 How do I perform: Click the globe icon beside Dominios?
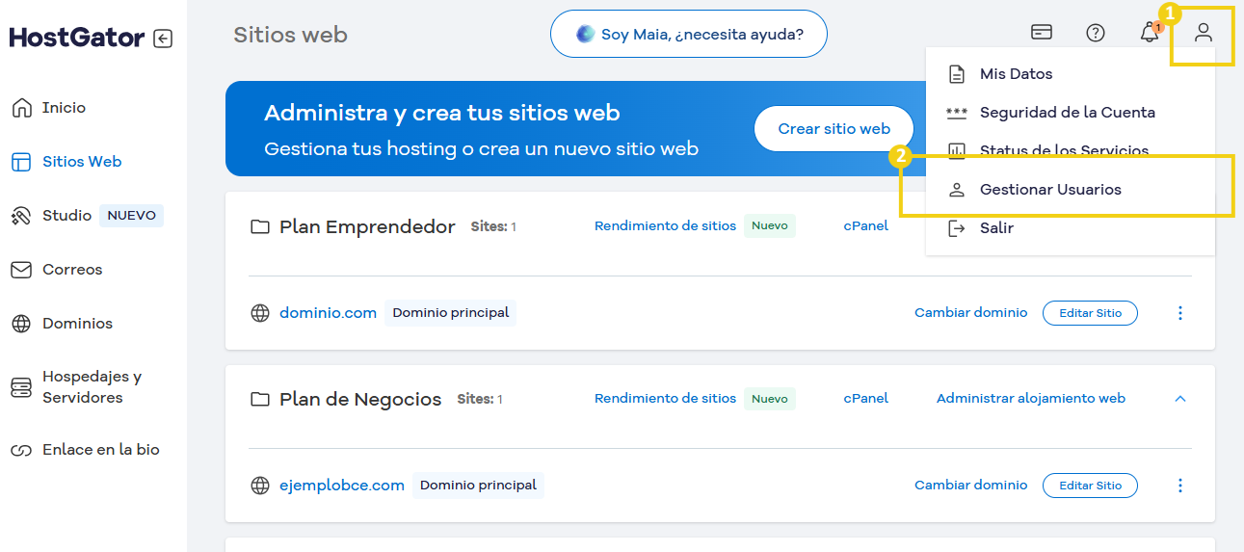pyautogui.click(x=21, y=324)
